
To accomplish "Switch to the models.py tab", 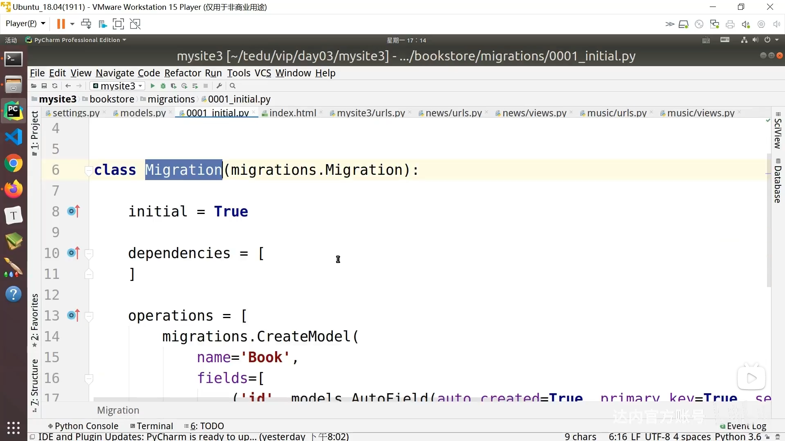I will (x=143, y=113).
